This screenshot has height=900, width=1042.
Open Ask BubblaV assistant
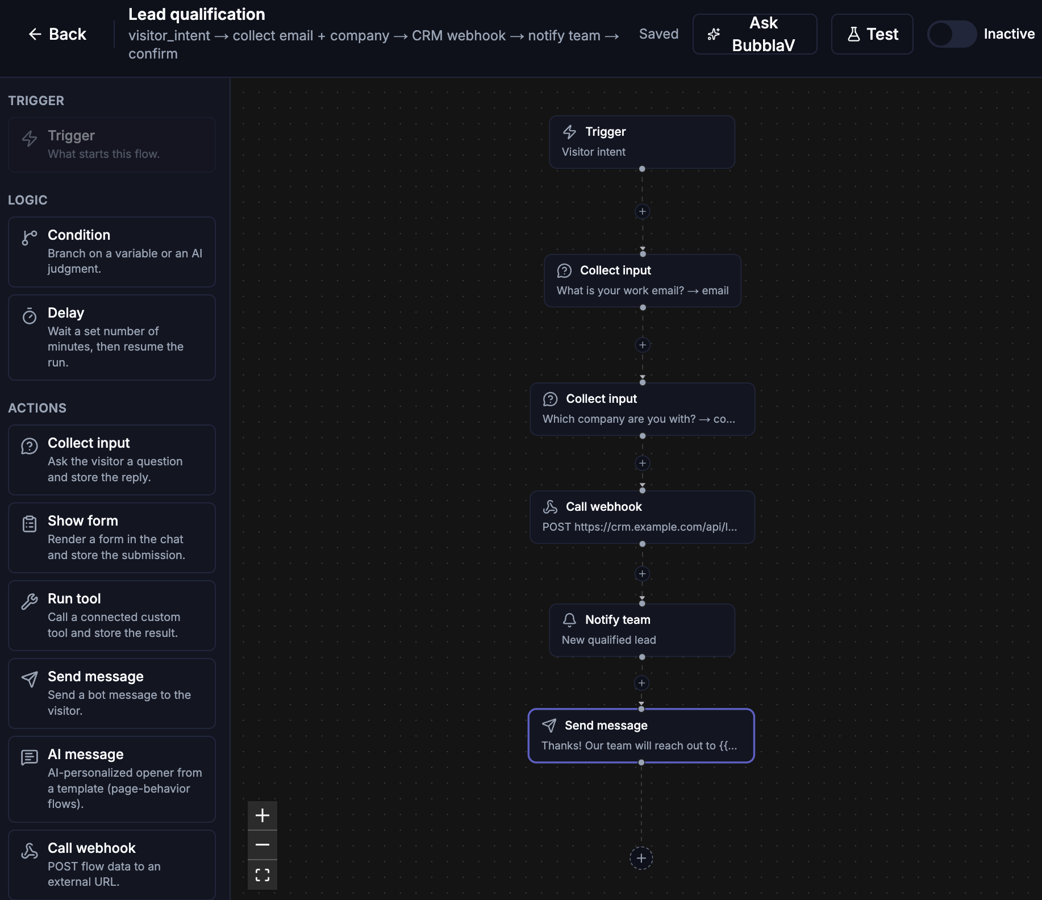click(755, 34)
